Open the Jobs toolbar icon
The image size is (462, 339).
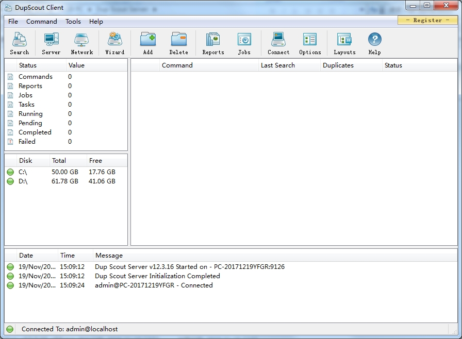click(244, 43)
